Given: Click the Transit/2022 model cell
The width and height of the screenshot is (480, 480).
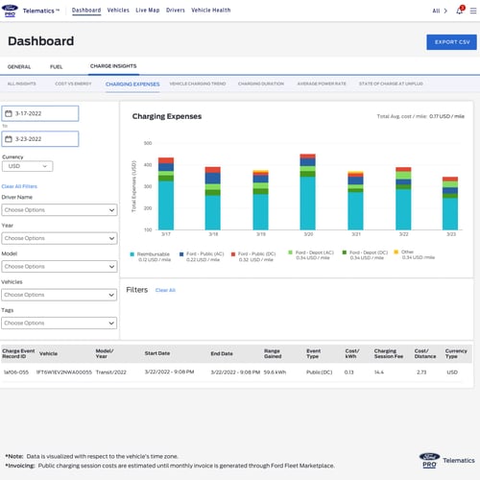Looking at the screenshot, I should tap(111, 372).
